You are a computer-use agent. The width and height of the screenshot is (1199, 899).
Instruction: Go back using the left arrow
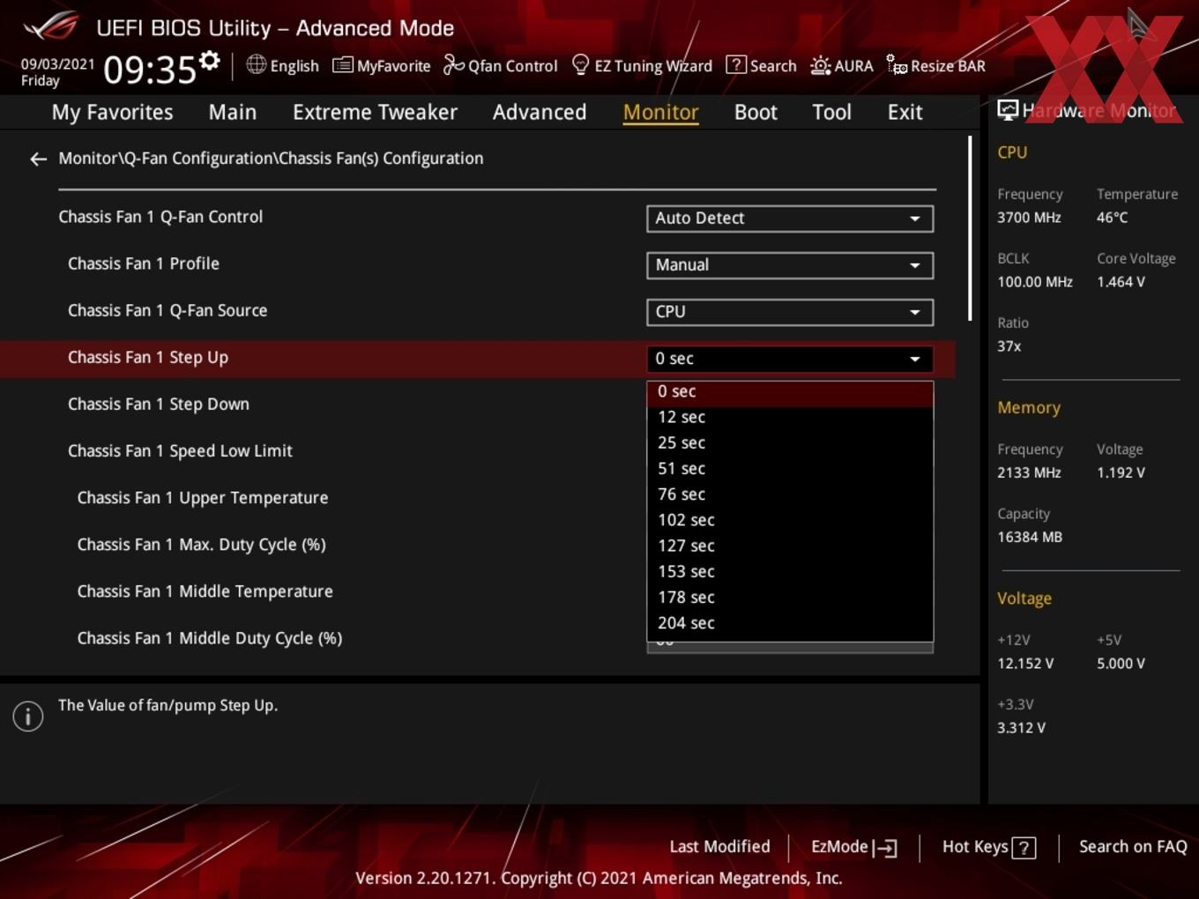tap(38, 159)
